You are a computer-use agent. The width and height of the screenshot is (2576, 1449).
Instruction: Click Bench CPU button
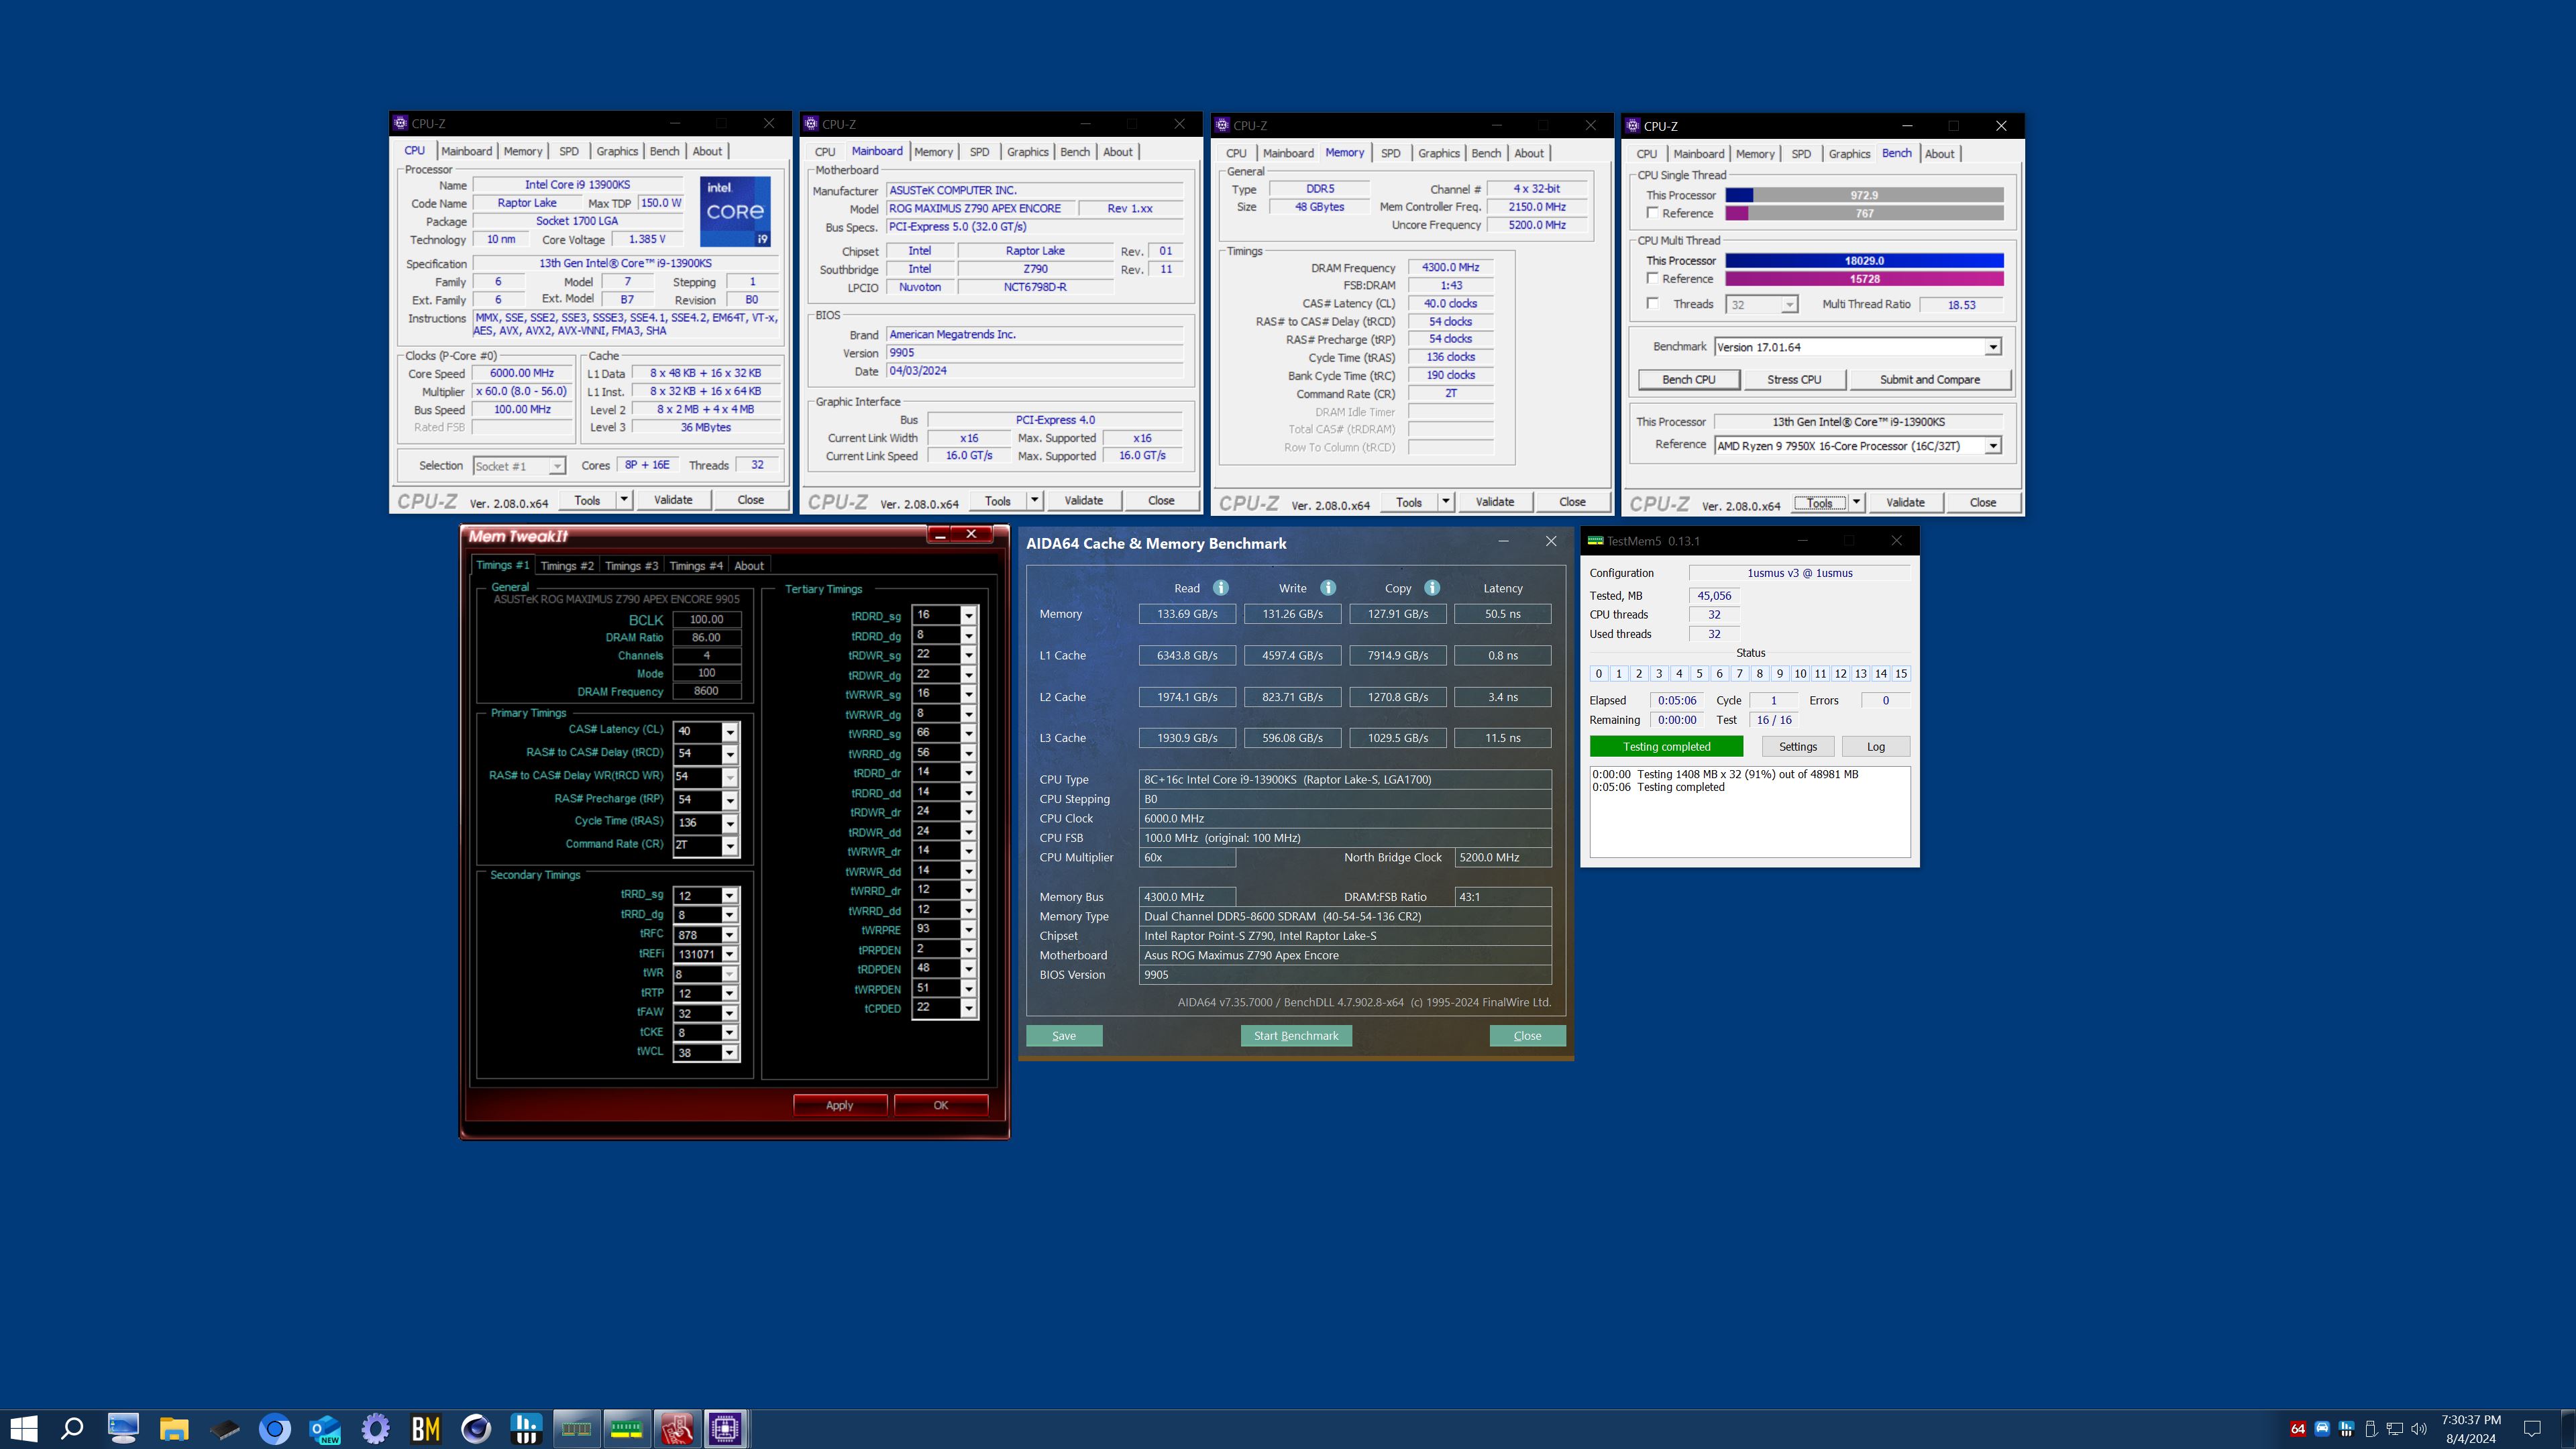coord(1688,380)
